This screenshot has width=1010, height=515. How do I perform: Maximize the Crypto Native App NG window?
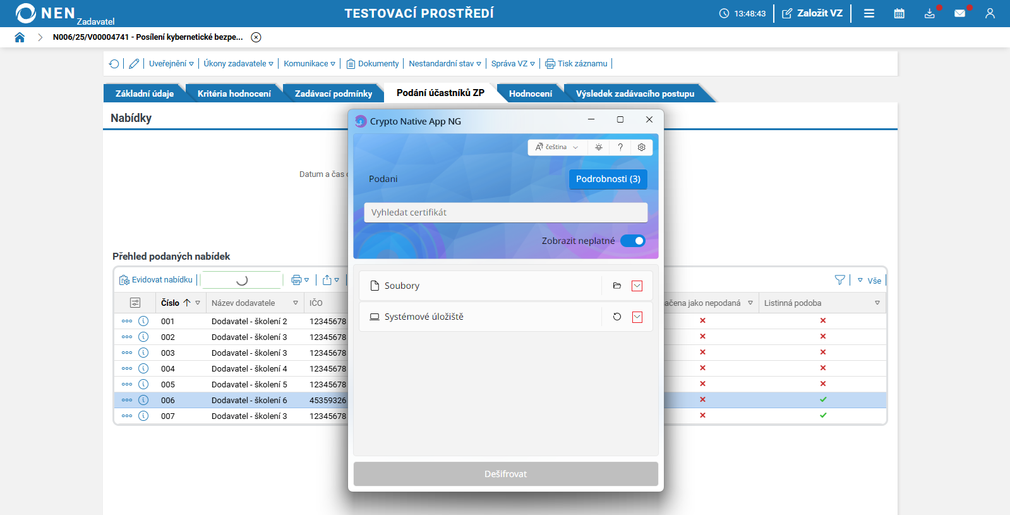coord(620,119)
